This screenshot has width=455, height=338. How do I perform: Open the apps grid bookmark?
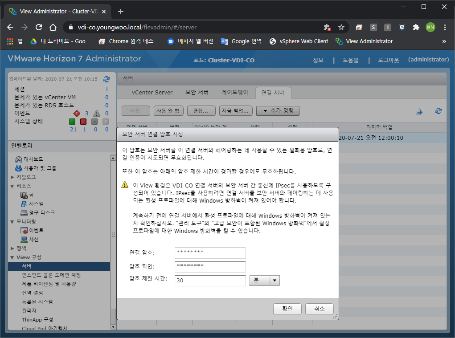coord(15,41)
